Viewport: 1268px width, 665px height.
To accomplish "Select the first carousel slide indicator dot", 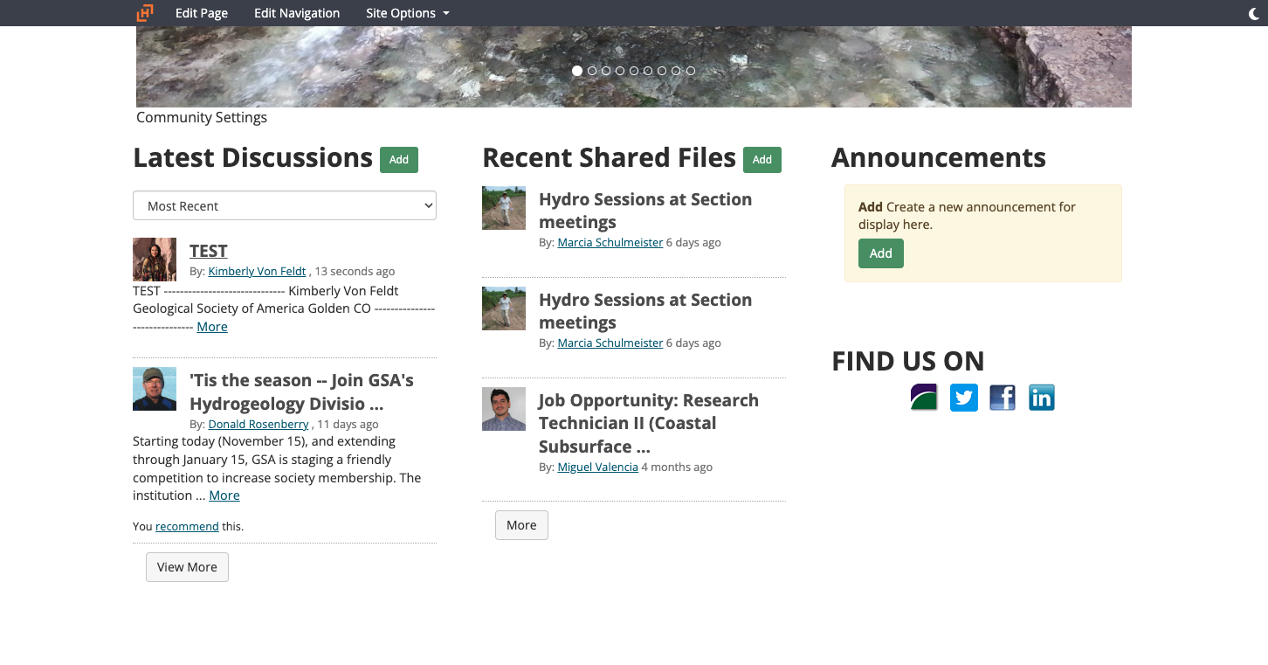I will coord(577,71).
